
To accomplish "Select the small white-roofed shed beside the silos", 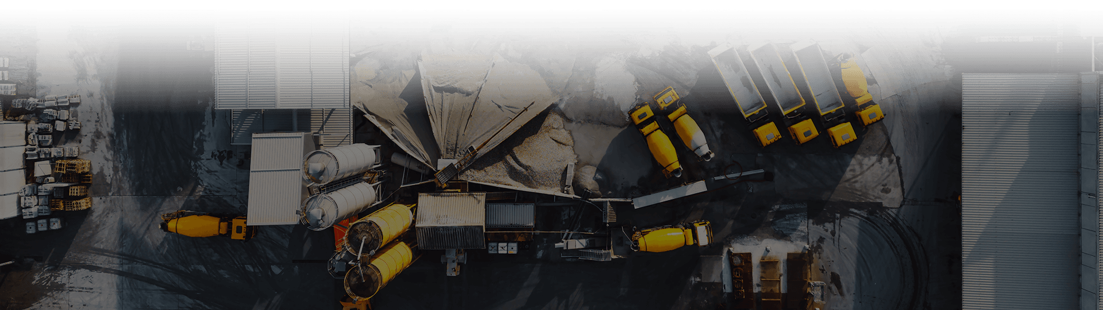I will [277, 179].
